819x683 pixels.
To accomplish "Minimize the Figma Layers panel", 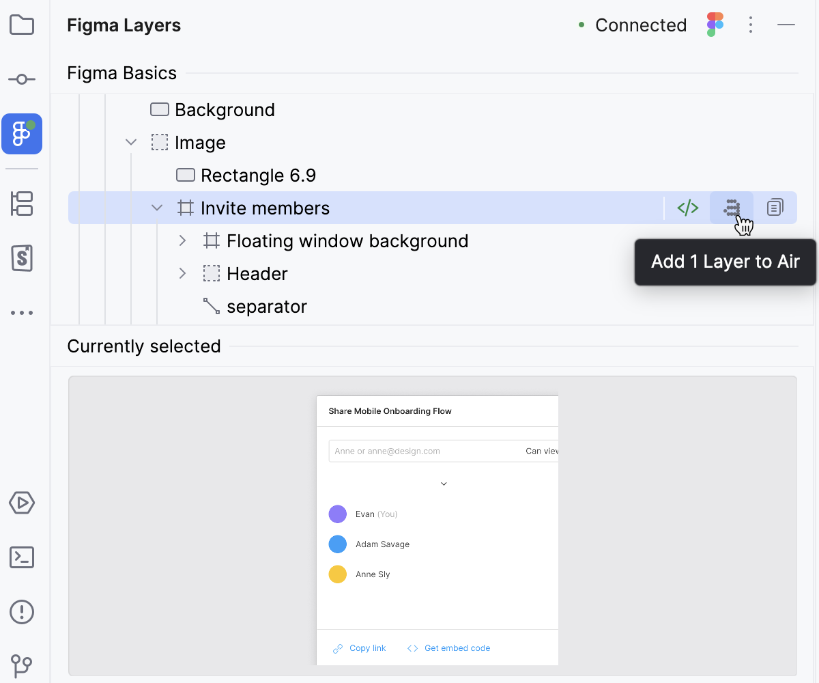I will (786, 25).
